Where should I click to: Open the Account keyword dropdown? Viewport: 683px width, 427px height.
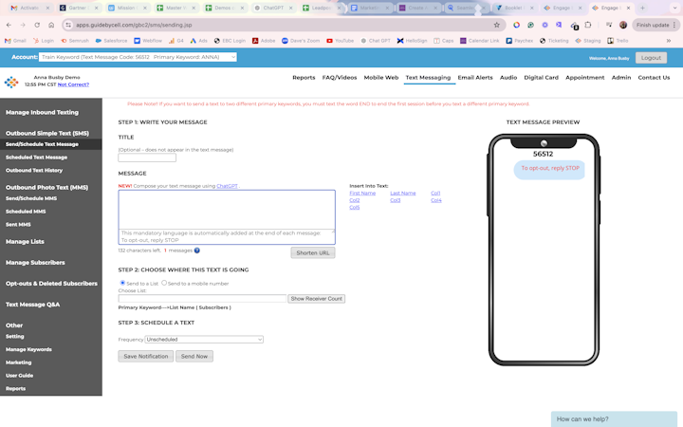coord(138,57)
